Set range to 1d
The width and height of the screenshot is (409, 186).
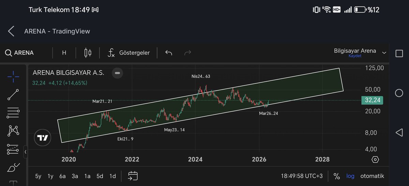[x=112, y=176]
